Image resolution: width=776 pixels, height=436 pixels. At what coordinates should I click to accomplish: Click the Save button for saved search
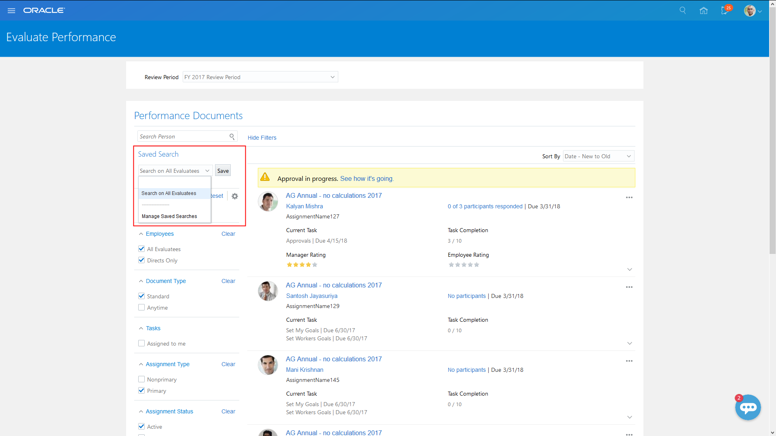pos(223,171)
